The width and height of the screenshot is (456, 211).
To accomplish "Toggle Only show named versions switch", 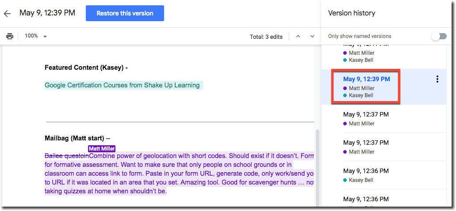I will coord(439,36).
